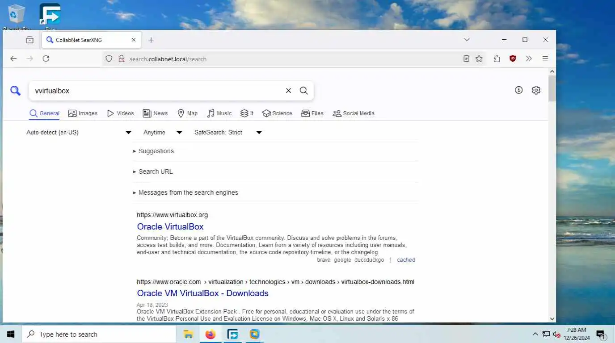Click the muted volume tray icon

tap(557, 334)
